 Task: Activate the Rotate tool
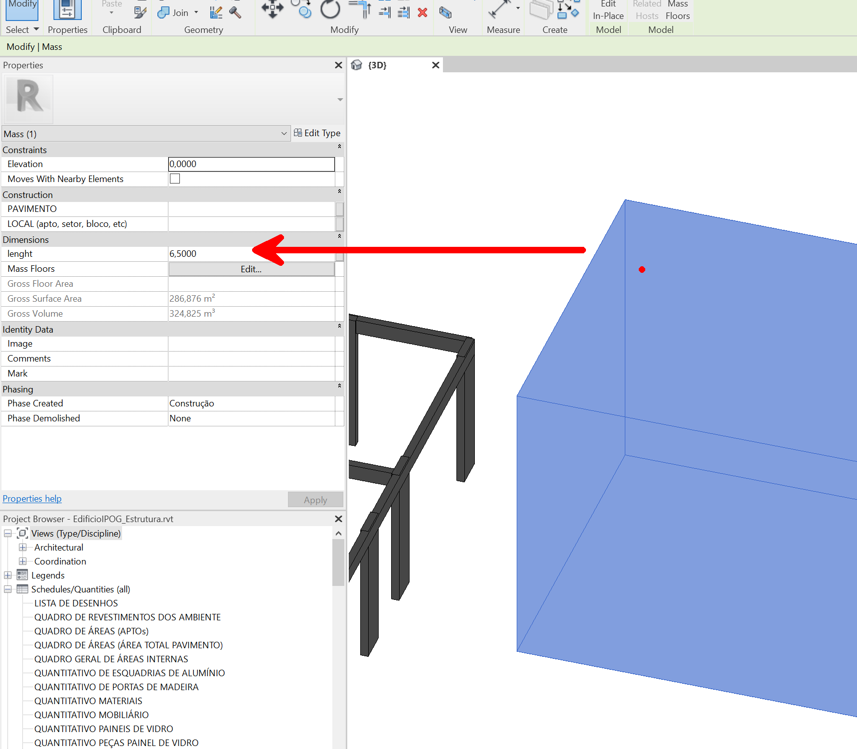(330, 10)
